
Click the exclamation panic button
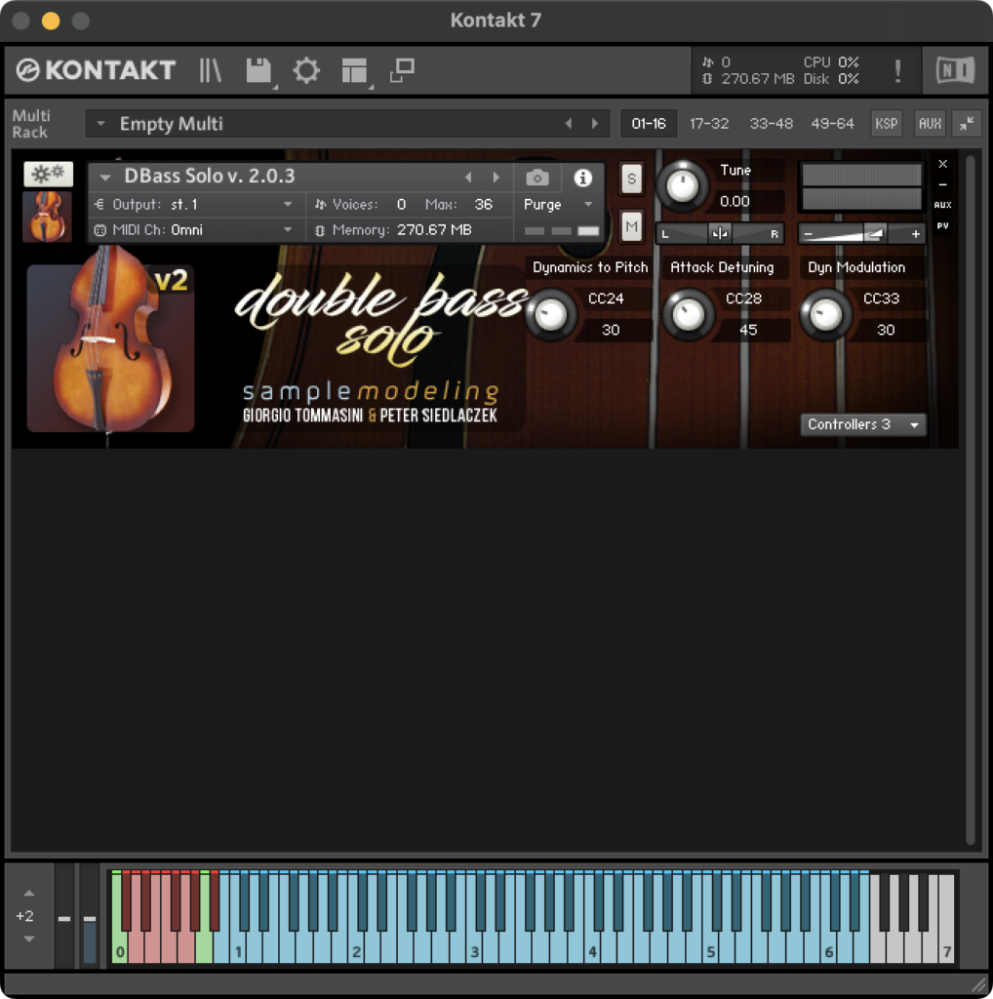[897, 70]
